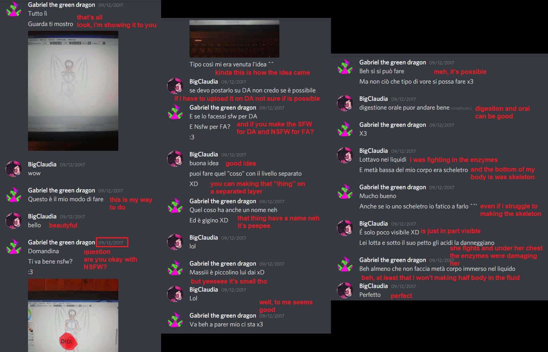This screenshot has width=548, height=352.
Task: Open the sketch image under "Guarda ti mostro"
Action: coord(73,91)
